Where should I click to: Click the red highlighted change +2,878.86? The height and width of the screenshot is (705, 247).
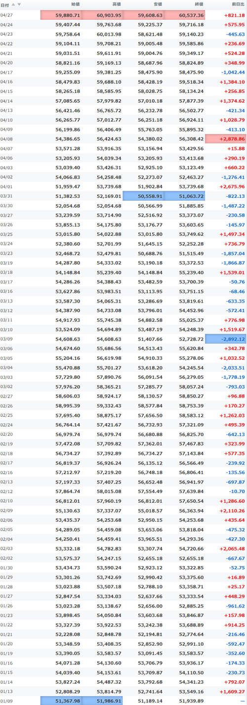pos(226,139)
